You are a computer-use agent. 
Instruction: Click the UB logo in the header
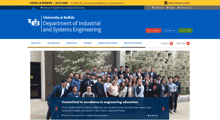click(33, 22)
